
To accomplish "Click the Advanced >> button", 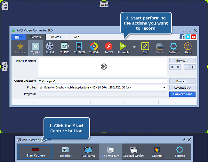I will click(182, 88).
